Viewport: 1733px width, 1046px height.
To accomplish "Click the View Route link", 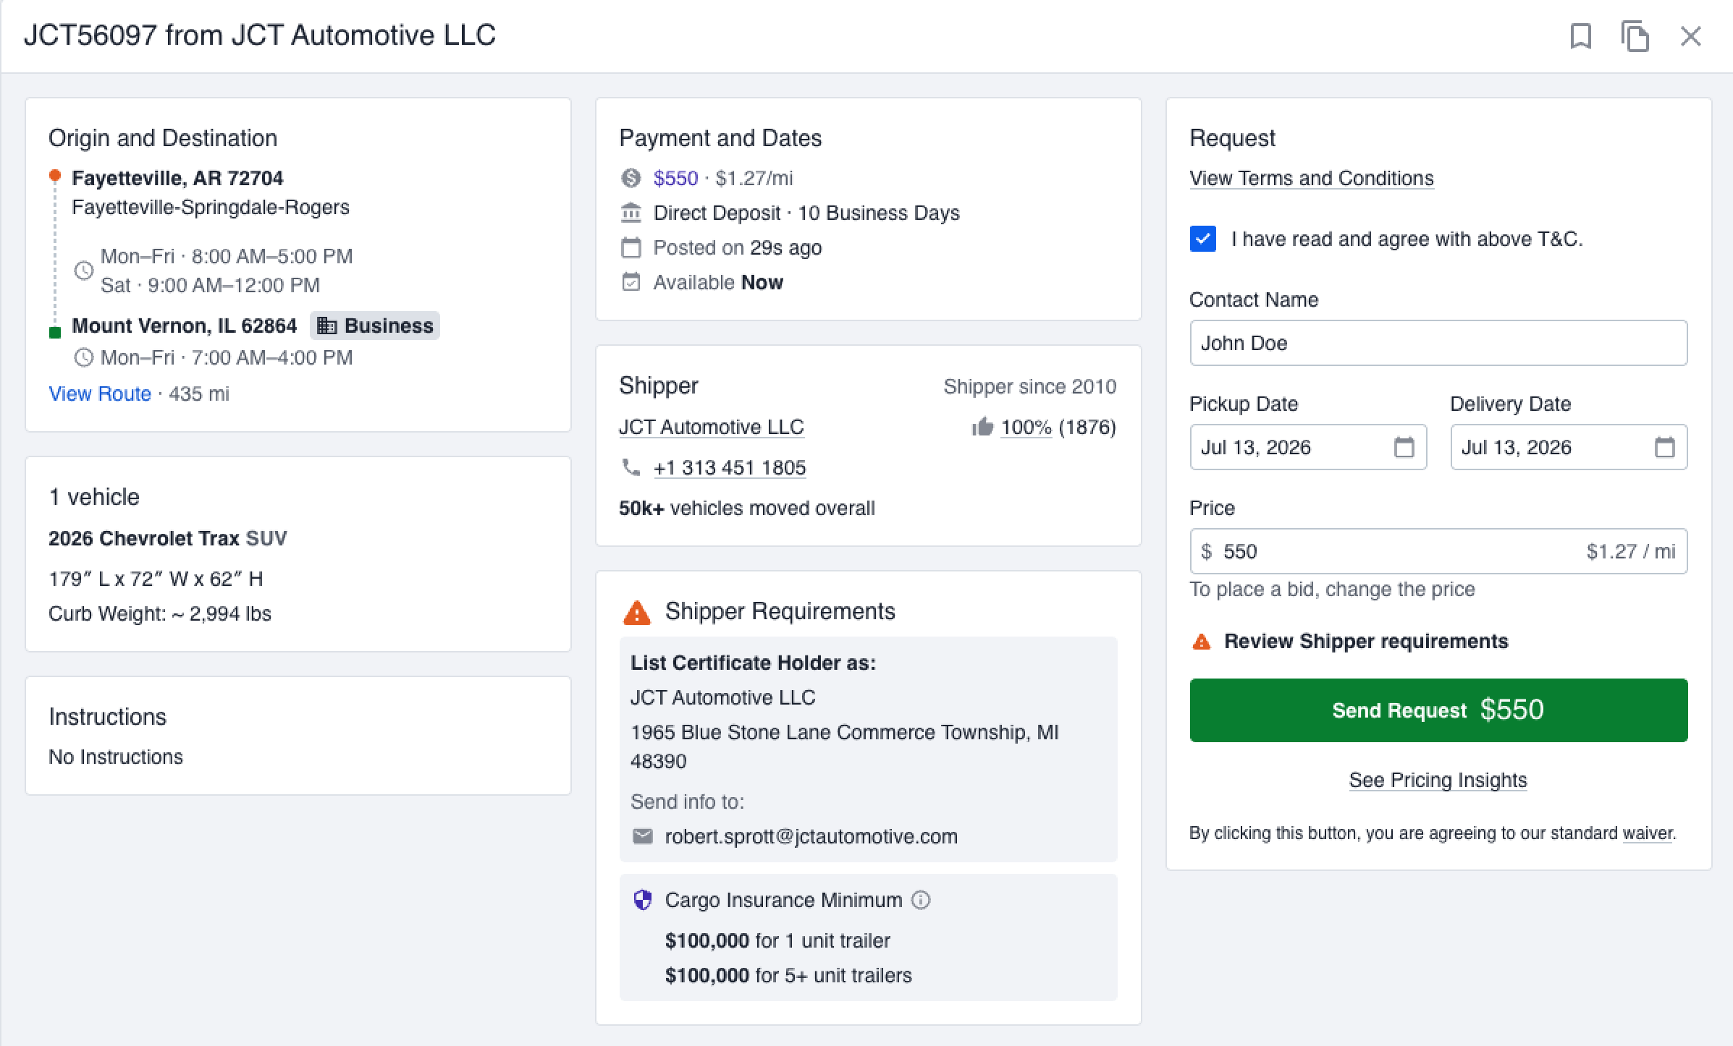I will coord(100,394).
